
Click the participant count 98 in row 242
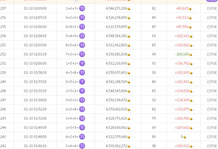[x=154, y=146]
